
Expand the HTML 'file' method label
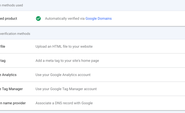point(3,46)
